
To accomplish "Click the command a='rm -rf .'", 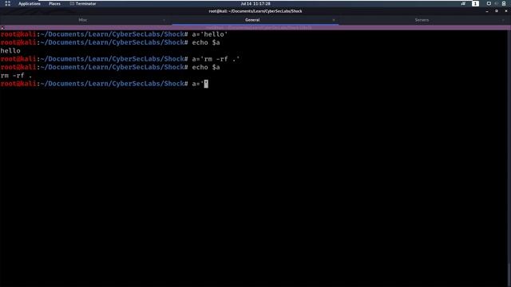I will [x=216, y=59].
